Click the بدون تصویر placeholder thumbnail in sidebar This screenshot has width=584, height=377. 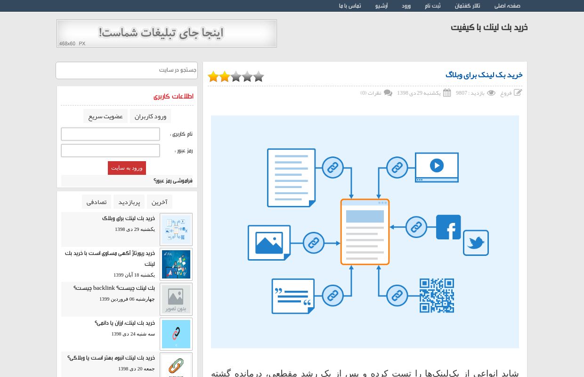pos(176,299)
